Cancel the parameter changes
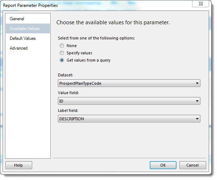The height and width of the screenshot is (180, 217). tap(193, 165)
